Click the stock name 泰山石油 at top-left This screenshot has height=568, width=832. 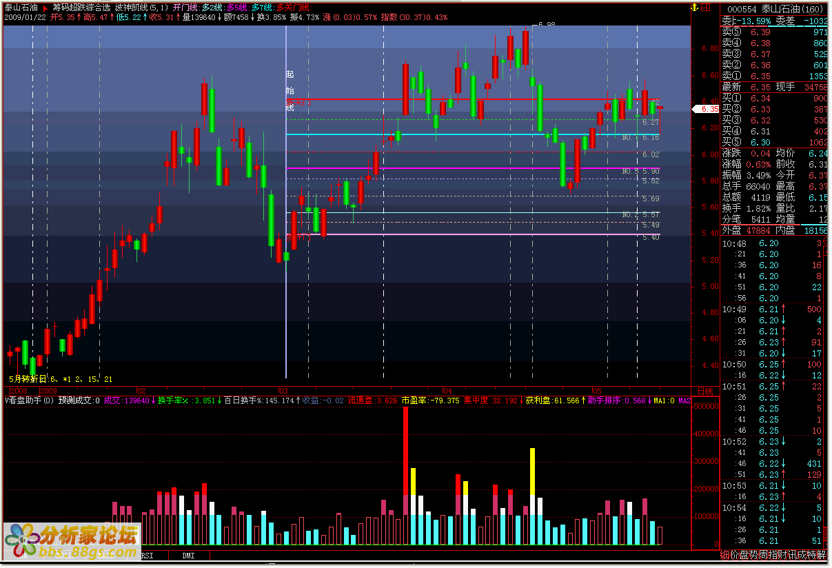(21, 8)
